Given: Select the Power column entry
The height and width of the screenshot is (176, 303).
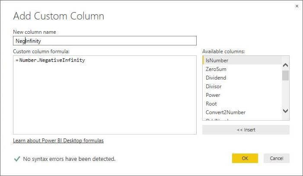Looking at the screenshot, I should [x=213, y=95].
